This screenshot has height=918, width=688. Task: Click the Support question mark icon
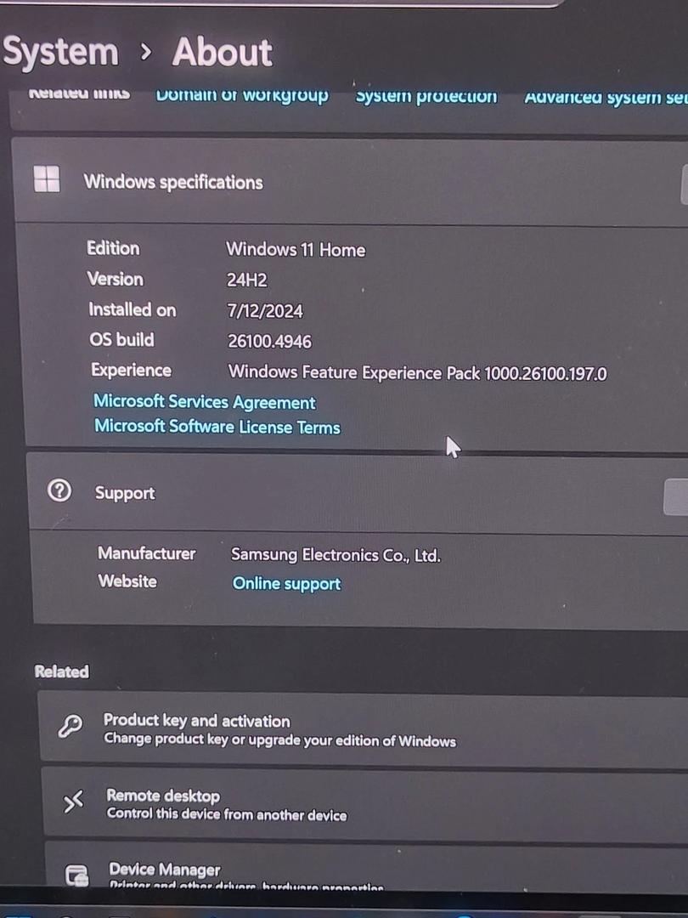pyautogui.click(x=59, y=490)
